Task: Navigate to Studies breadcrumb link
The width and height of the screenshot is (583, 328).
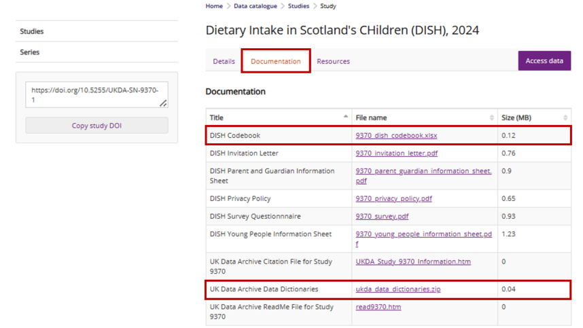Action: (x=298, y=6)
